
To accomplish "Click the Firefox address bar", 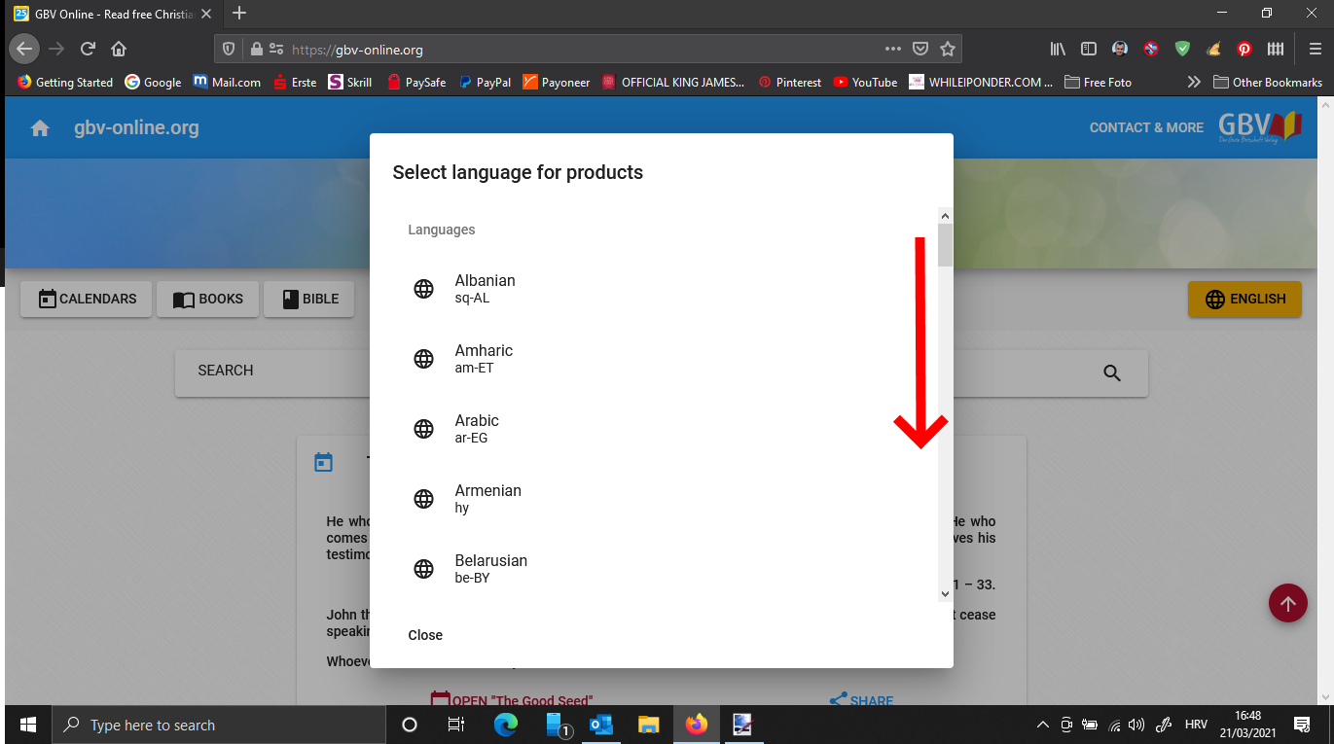I will click(x=584, y=50).
